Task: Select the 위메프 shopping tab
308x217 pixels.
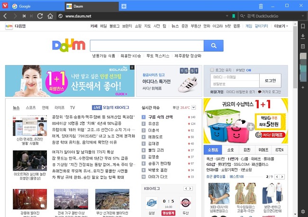Action: (x=263, y=150)
